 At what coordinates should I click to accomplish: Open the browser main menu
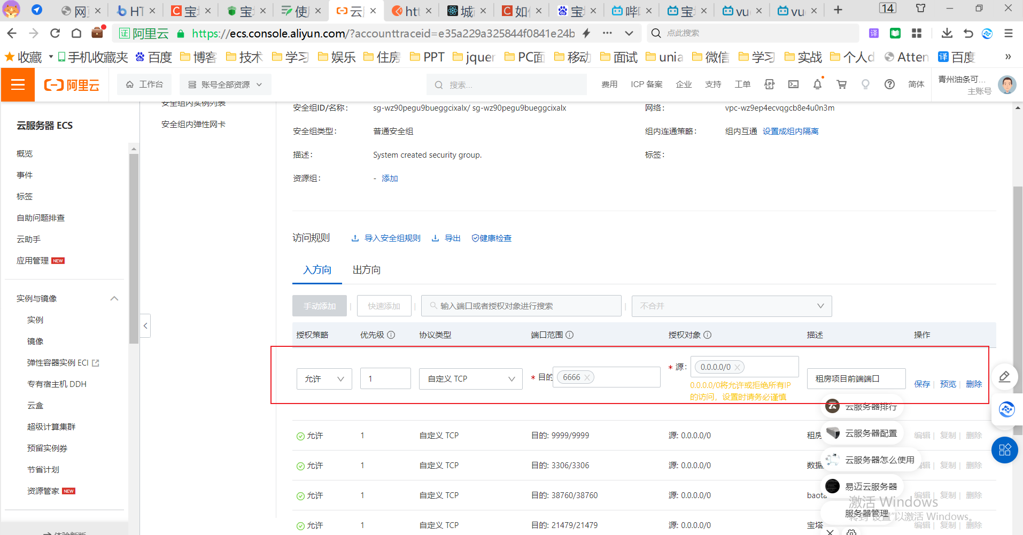(x=1009, y=33)
